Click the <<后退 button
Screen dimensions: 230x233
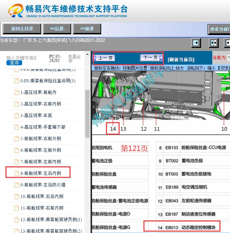pyautogui.click(x=57, y=29)
